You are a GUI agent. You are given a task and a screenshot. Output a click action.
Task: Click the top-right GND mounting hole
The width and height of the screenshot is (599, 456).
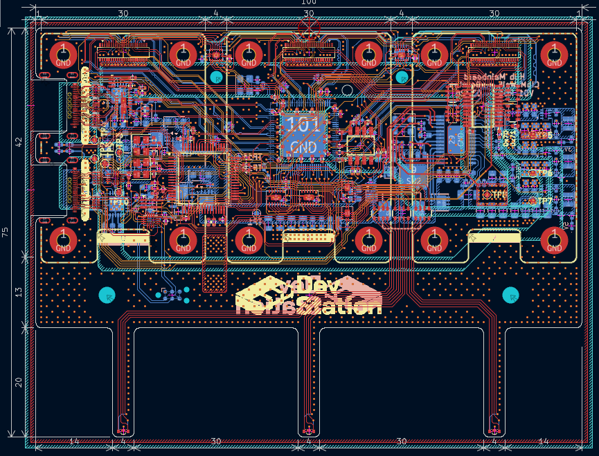(x=554, y=54)
